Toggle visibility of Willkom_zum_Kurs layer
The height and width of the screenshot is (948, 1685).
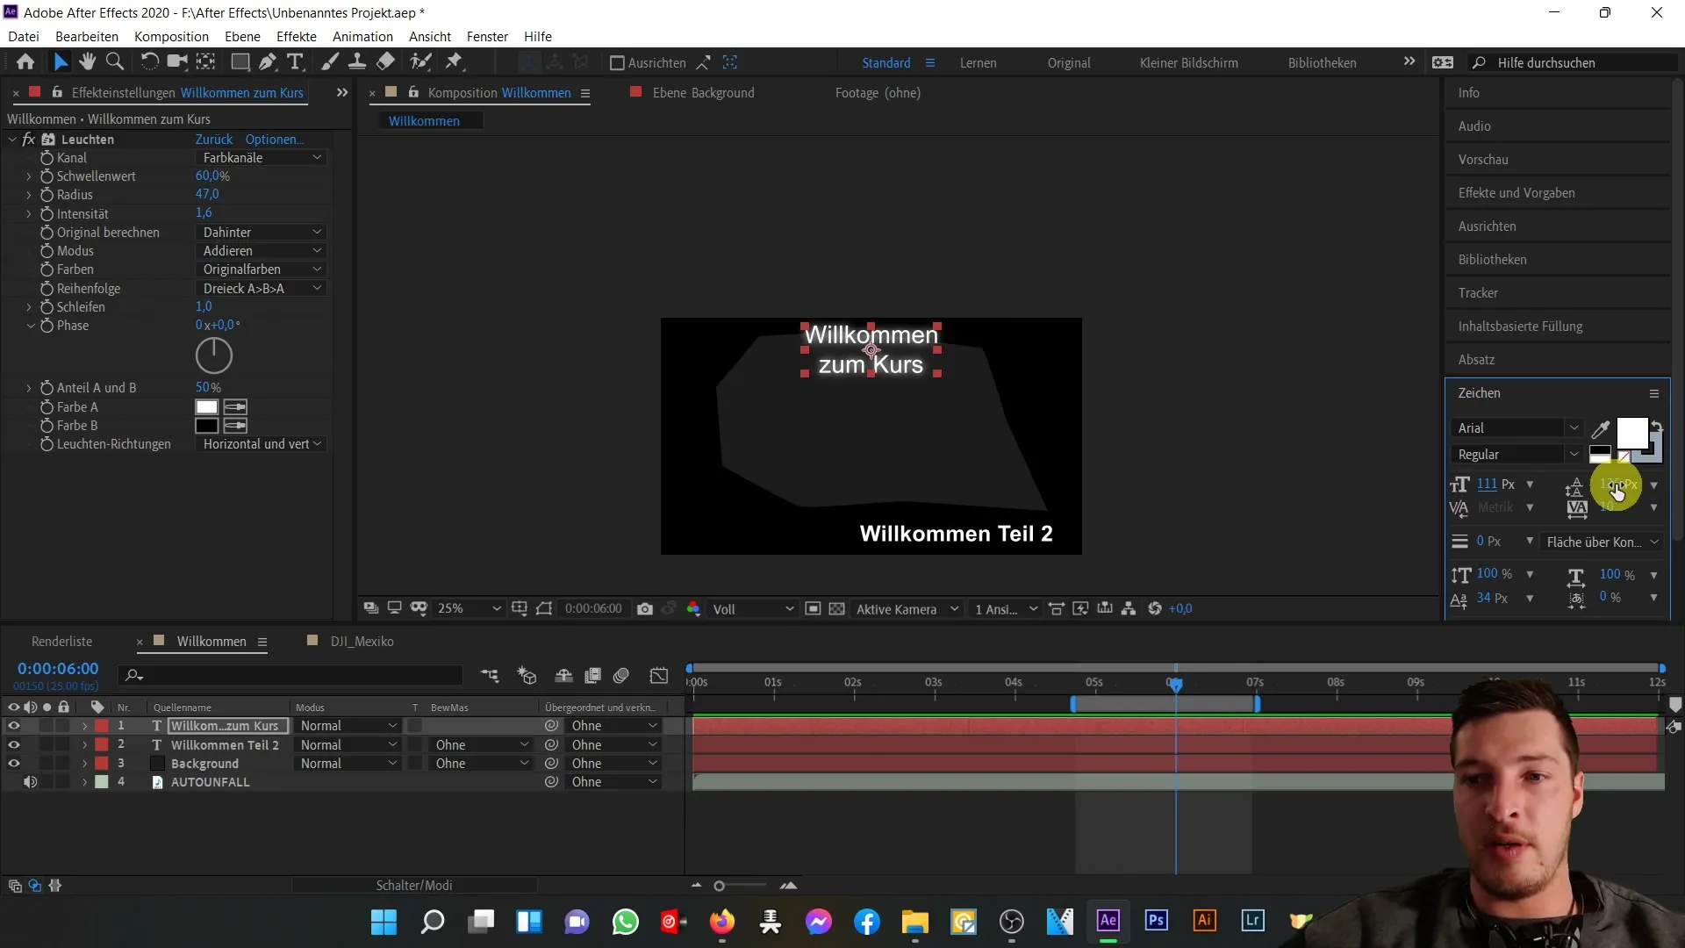[x=13, y=726]
